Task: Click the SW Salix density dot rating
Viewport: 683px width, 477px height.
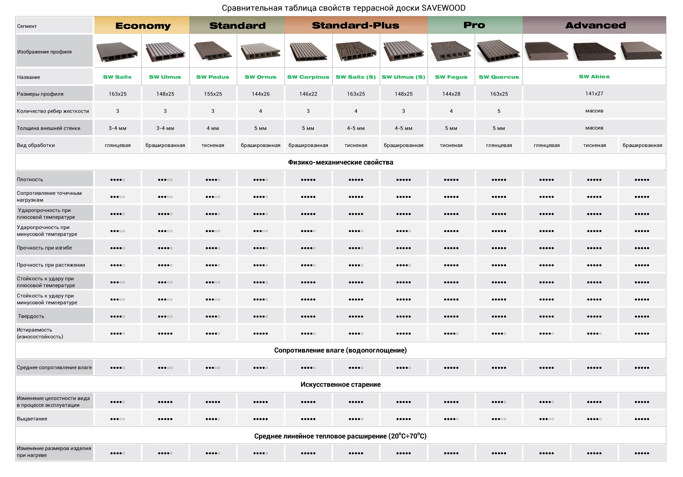Action: point(117,179)
